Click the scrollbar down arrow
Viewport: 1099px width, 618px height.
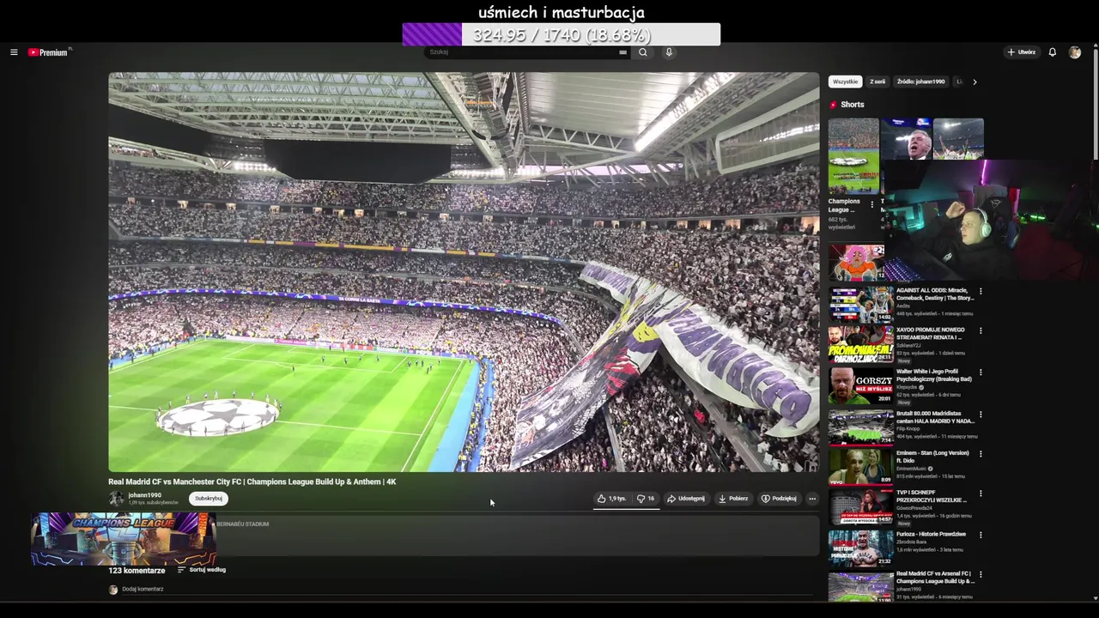coord(1095,597)
